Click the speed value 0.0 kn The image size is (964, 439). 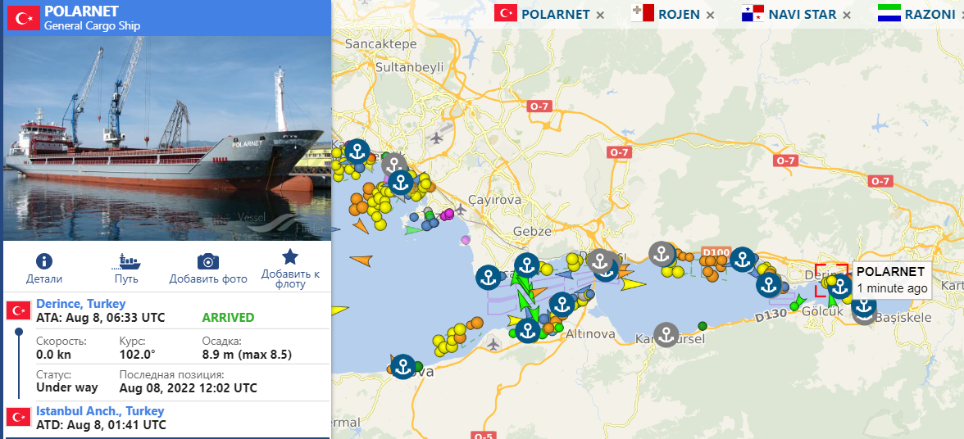(53, 355)
